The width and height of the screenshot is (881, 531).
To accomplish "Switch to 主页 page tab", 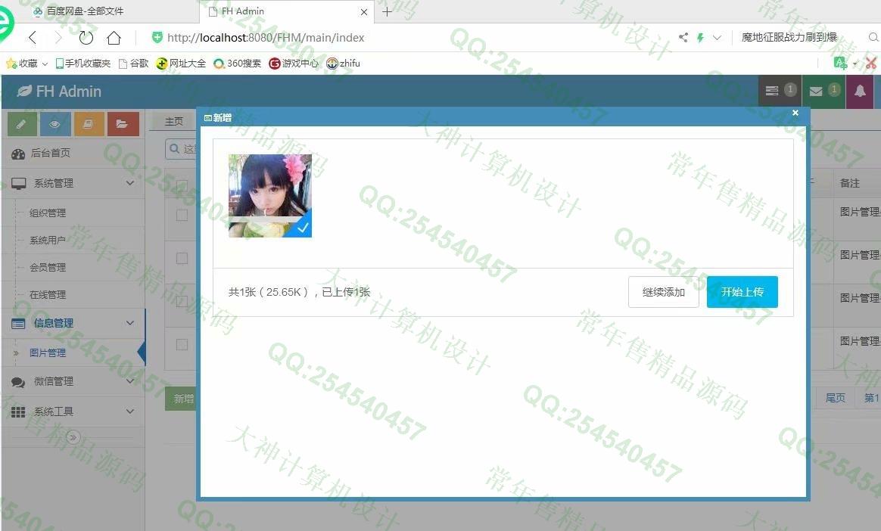I will 173,121.
